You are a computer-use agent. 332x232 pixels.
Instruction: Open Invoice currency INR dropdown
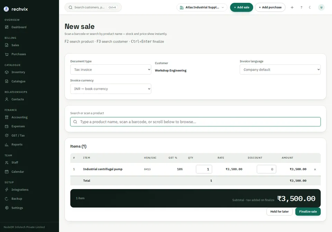click(111, 89)
